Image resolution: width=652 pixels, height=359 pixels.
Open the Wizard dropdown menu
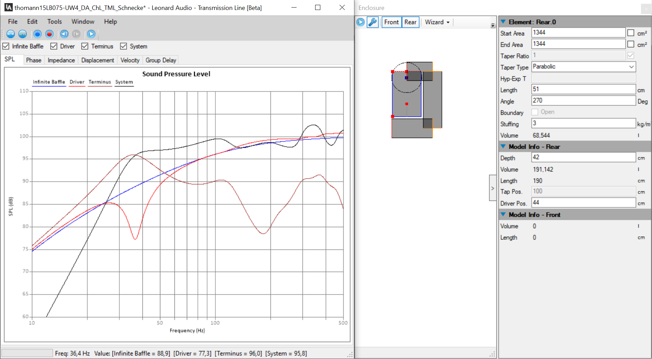(x=437, y=22)
